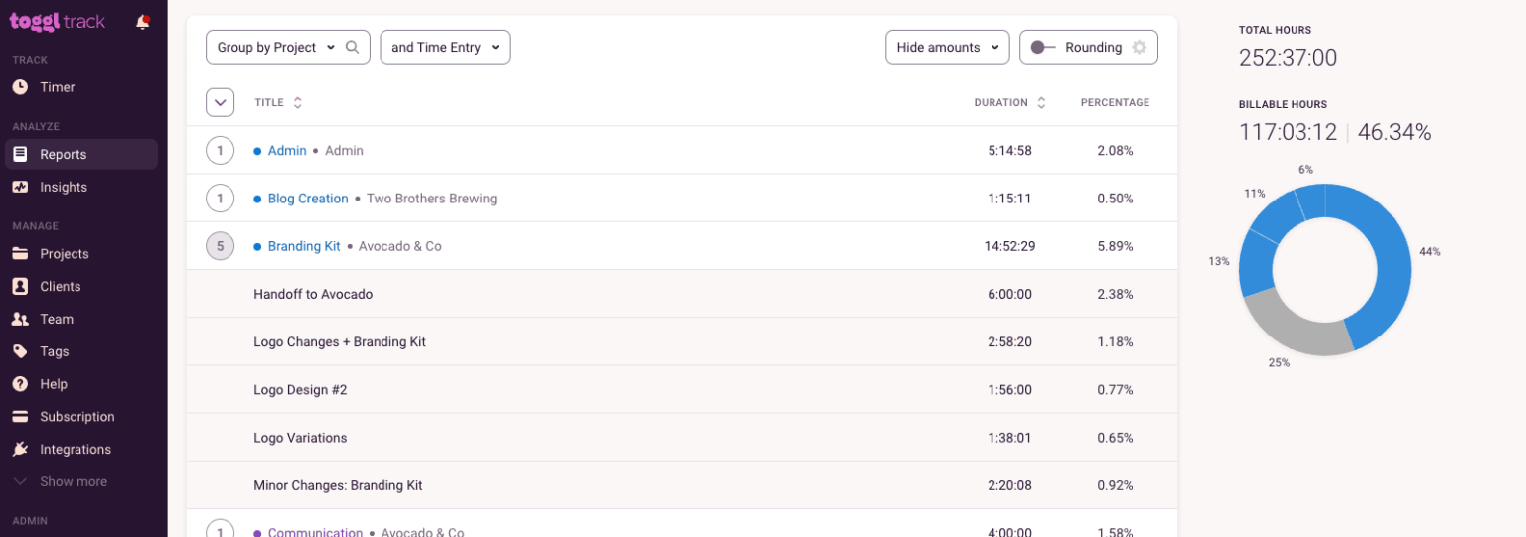Open the Group by Project dropdown
This screenshot has width=1526, height=537.
[x=275, y=47]
